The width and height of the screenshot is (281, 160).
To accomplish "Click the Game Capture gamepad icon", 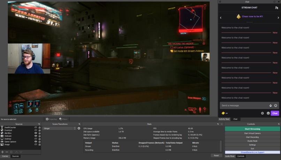I will point(2,142).
